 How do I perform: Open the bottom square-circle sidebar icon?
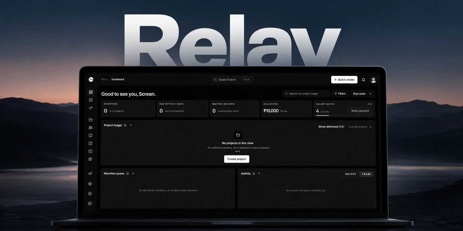pos(90,203)
